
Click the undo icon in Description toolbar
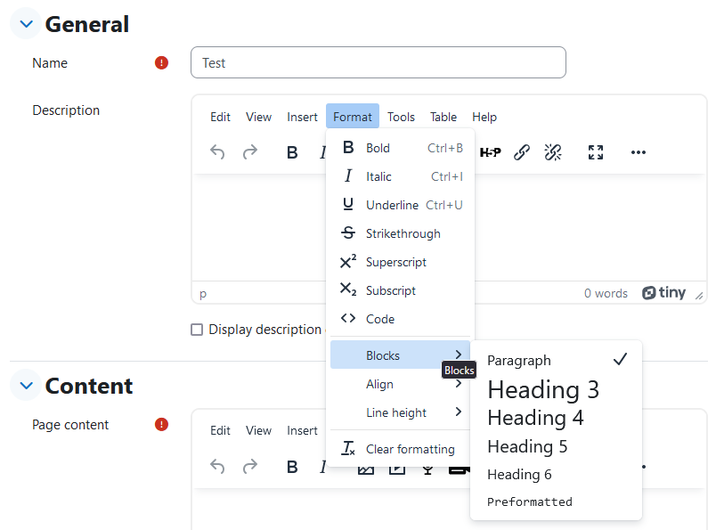coord(217,152)
